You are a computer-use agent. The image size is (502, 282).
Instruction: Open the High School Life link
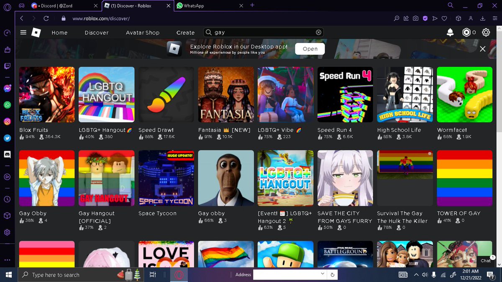tap(399, 130)
